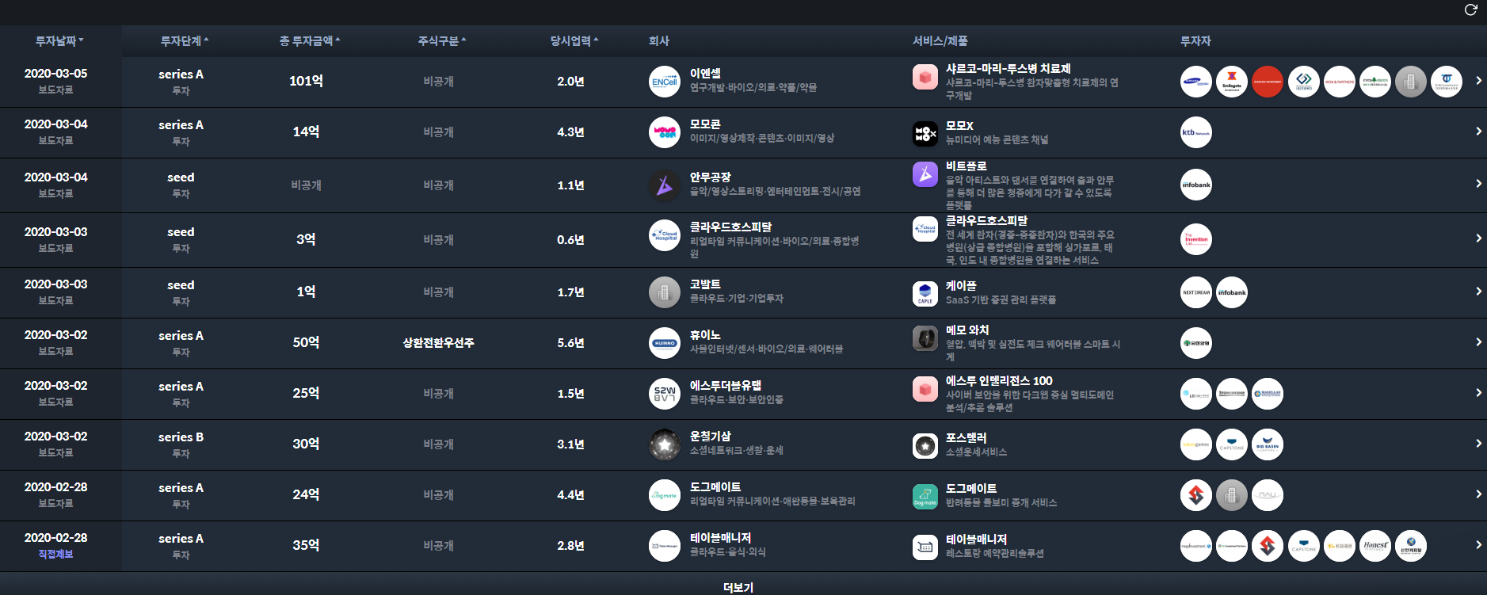Expand the 도그메이트 company row chevron

pyautogui.click(x=1478, y=494)
